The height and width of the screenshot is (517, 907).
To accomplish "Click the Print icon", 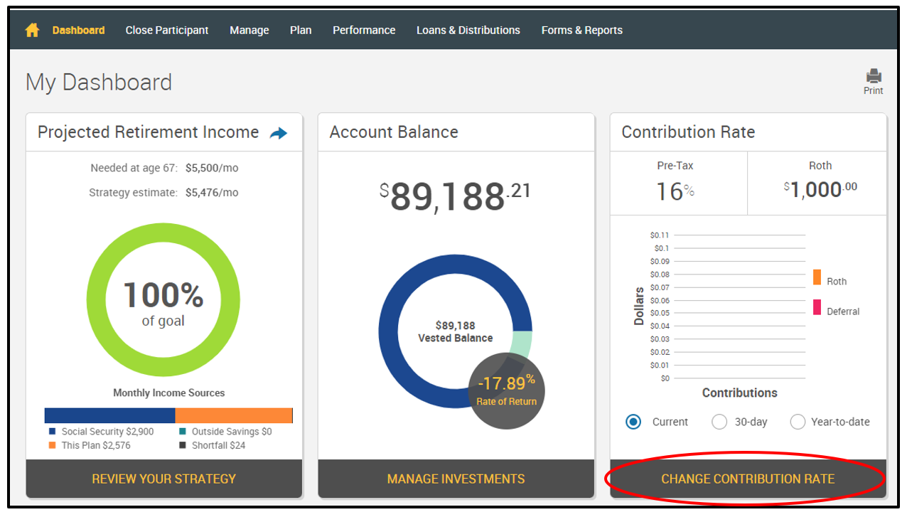I will [x=874, y=77].
